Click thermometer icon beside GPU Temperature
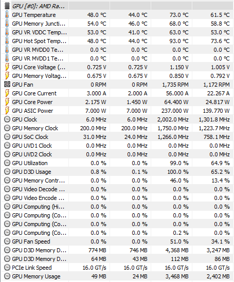The image size is (234, 282). tap(7, 15)
